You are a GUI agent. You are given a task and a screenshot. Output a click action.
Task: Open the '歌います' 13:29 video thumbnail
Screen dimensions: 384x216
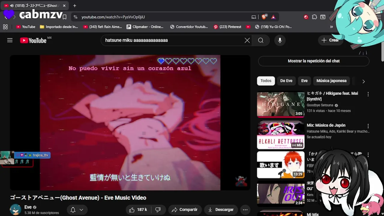click(x=280, y=165)
